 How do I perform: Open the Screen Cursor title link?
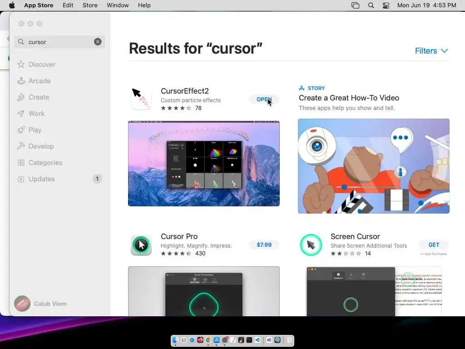pyautogui.click(x=355, y=236)
